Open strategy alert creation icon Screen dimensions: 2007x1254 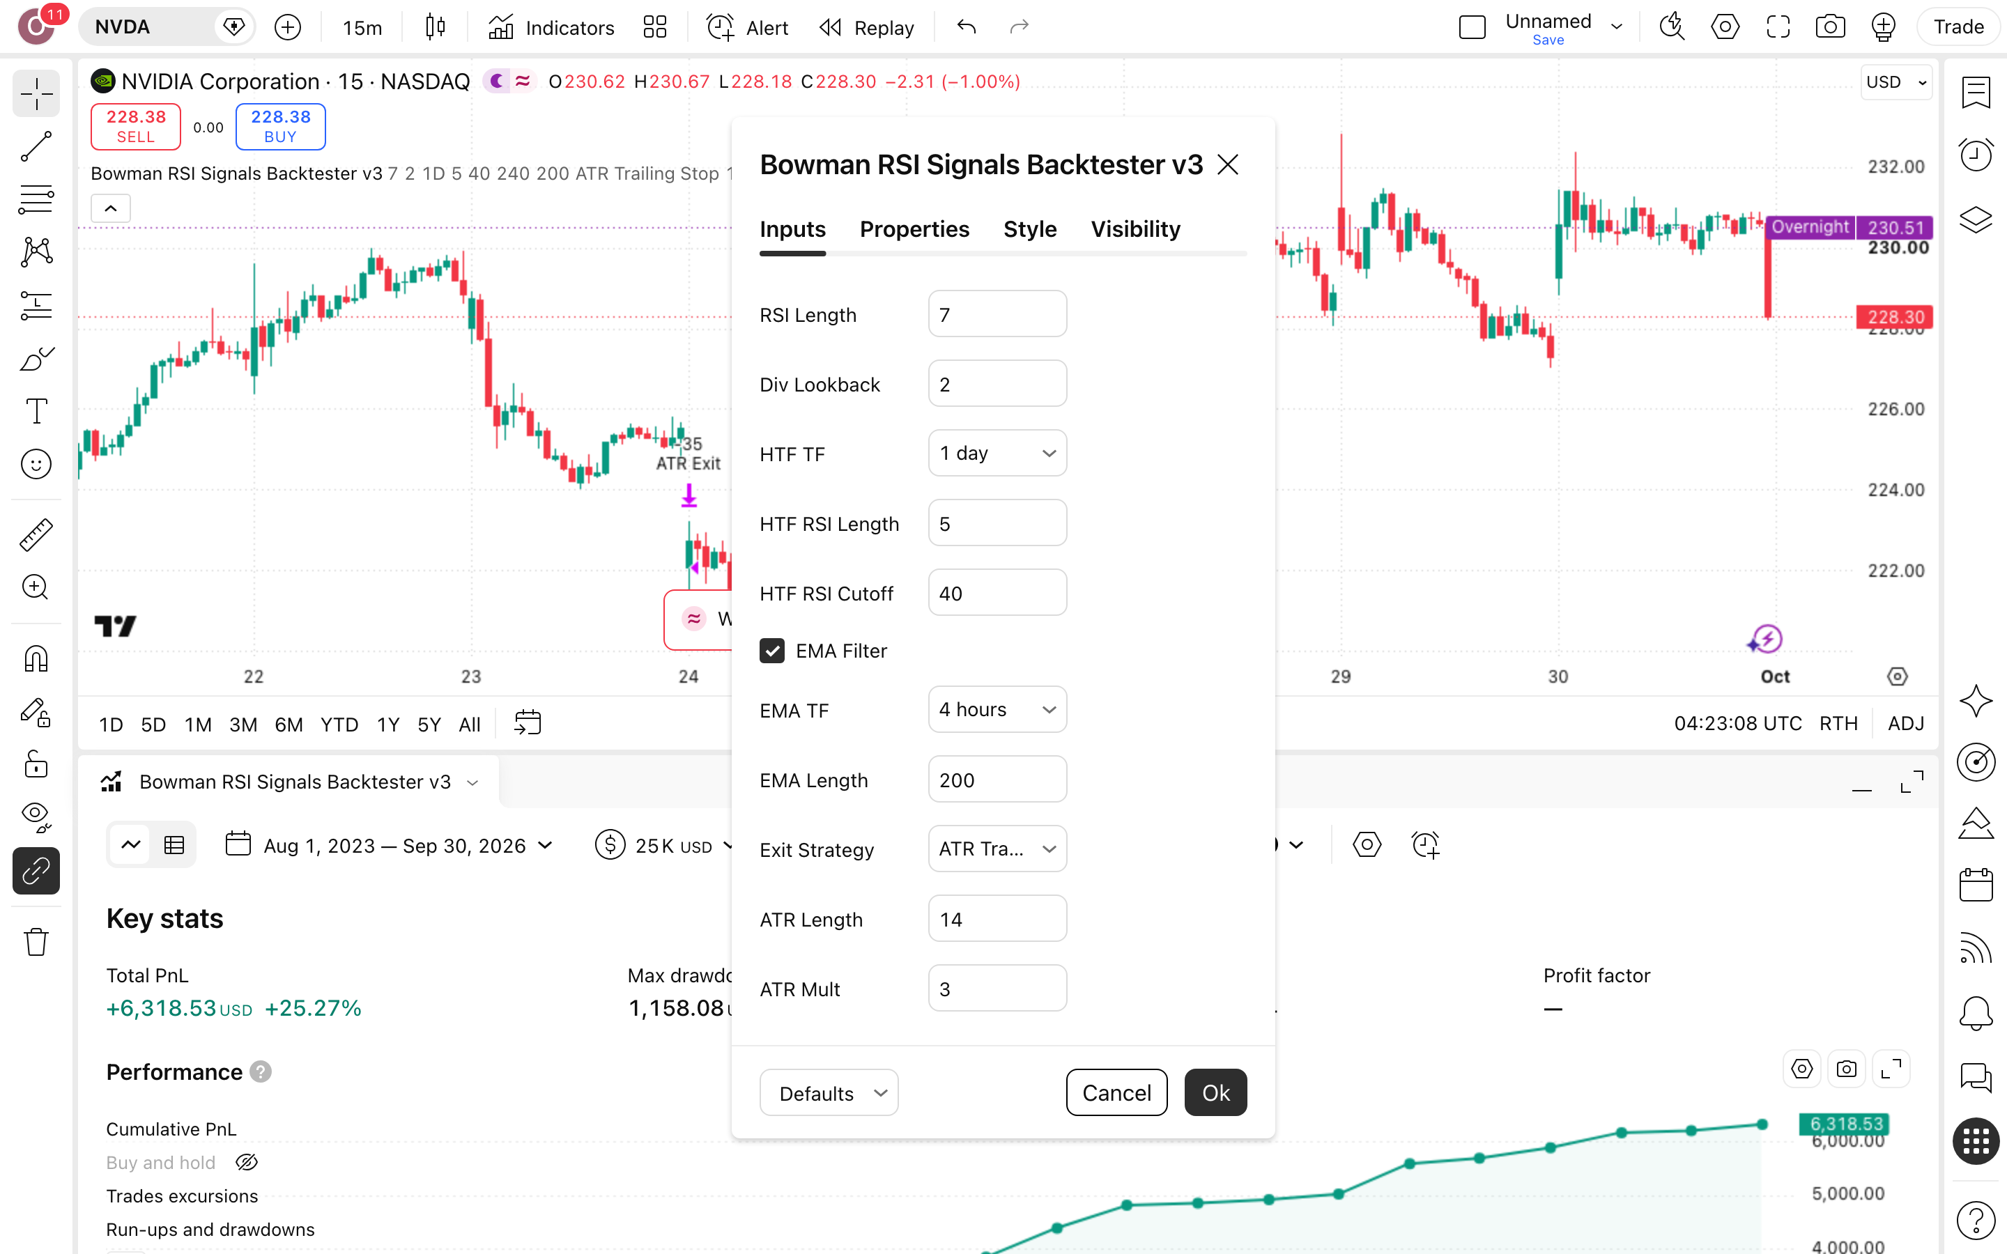[x=1425, y=845]
